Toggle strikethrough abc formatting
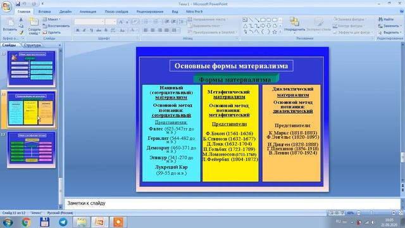The image size is (405, 228). point(99,30)
